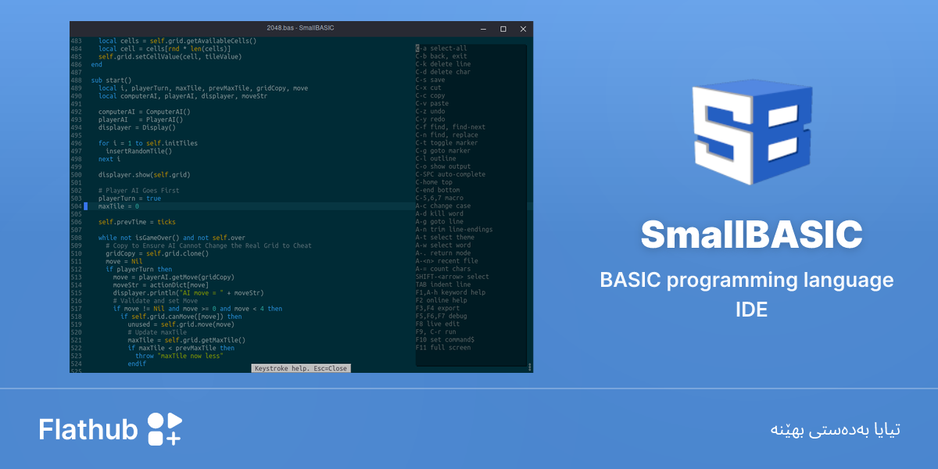Click code line "playerTurn = true"

130,199
